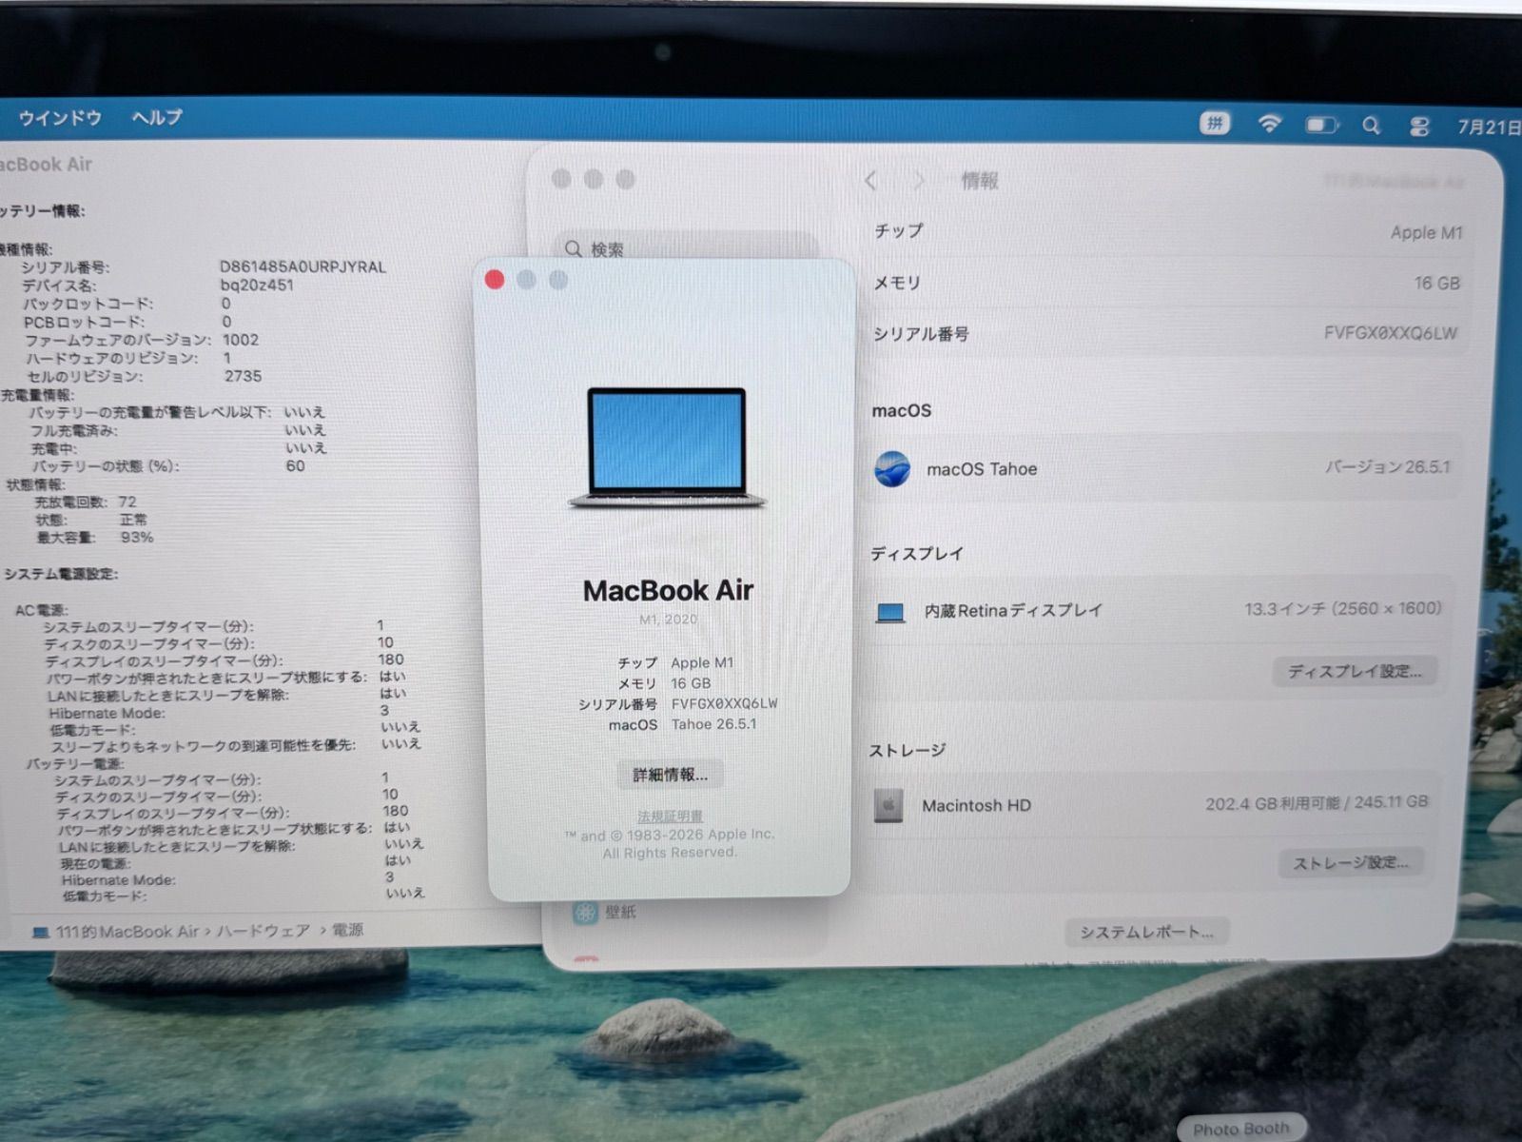Click serial FVFGX0XXQ6LW in About window
The image size is (1522, 1142).
click(724, 704)
